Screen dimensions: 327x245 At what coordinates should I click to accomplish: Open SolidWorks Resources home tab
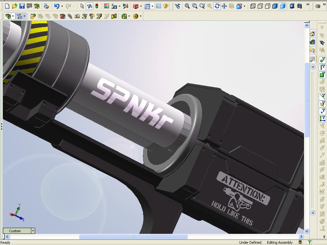pos(312,34)
